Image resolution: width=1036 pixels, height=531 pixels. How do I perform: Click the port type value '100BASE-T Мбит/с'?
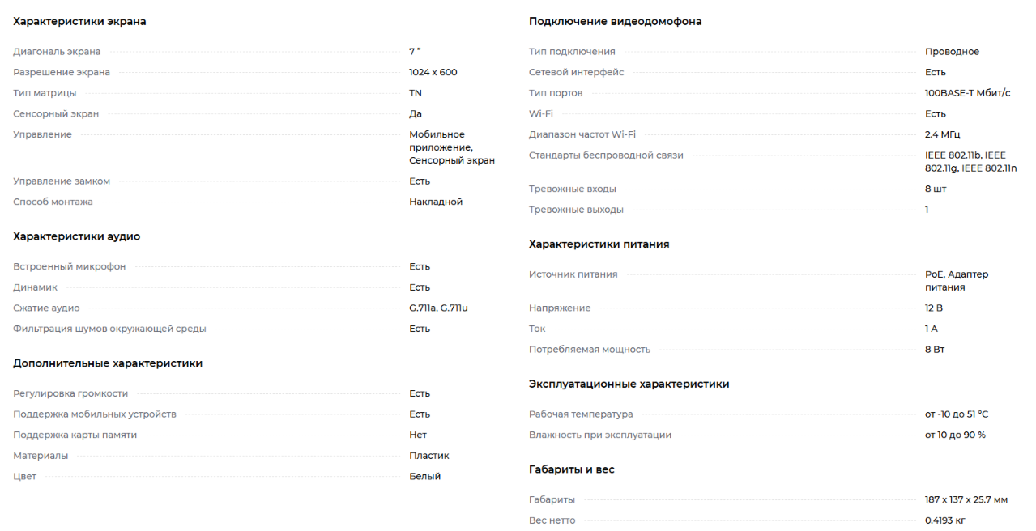click(x=967, y=93)
